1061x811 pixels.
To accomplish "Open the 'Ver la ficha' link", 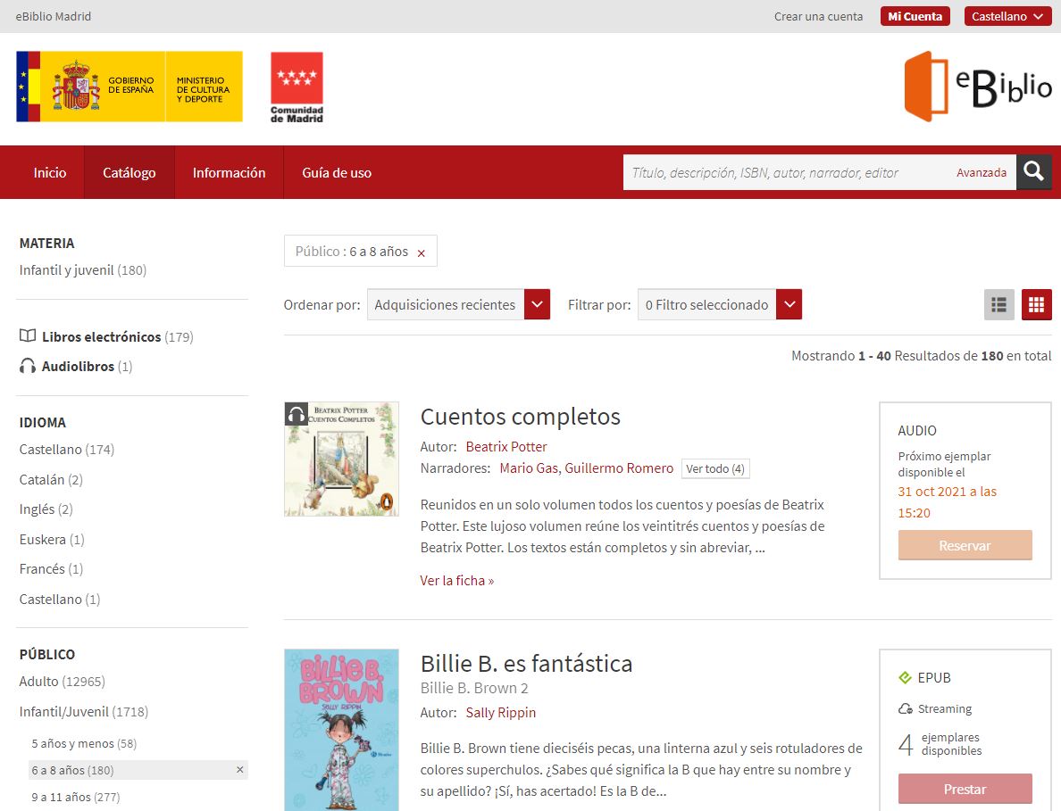I will (x=456, y=581).
